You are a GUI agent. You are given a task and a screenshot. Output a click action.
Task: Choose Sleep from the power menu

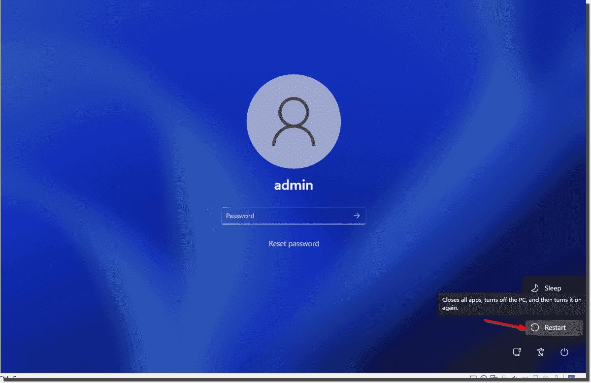552,288
